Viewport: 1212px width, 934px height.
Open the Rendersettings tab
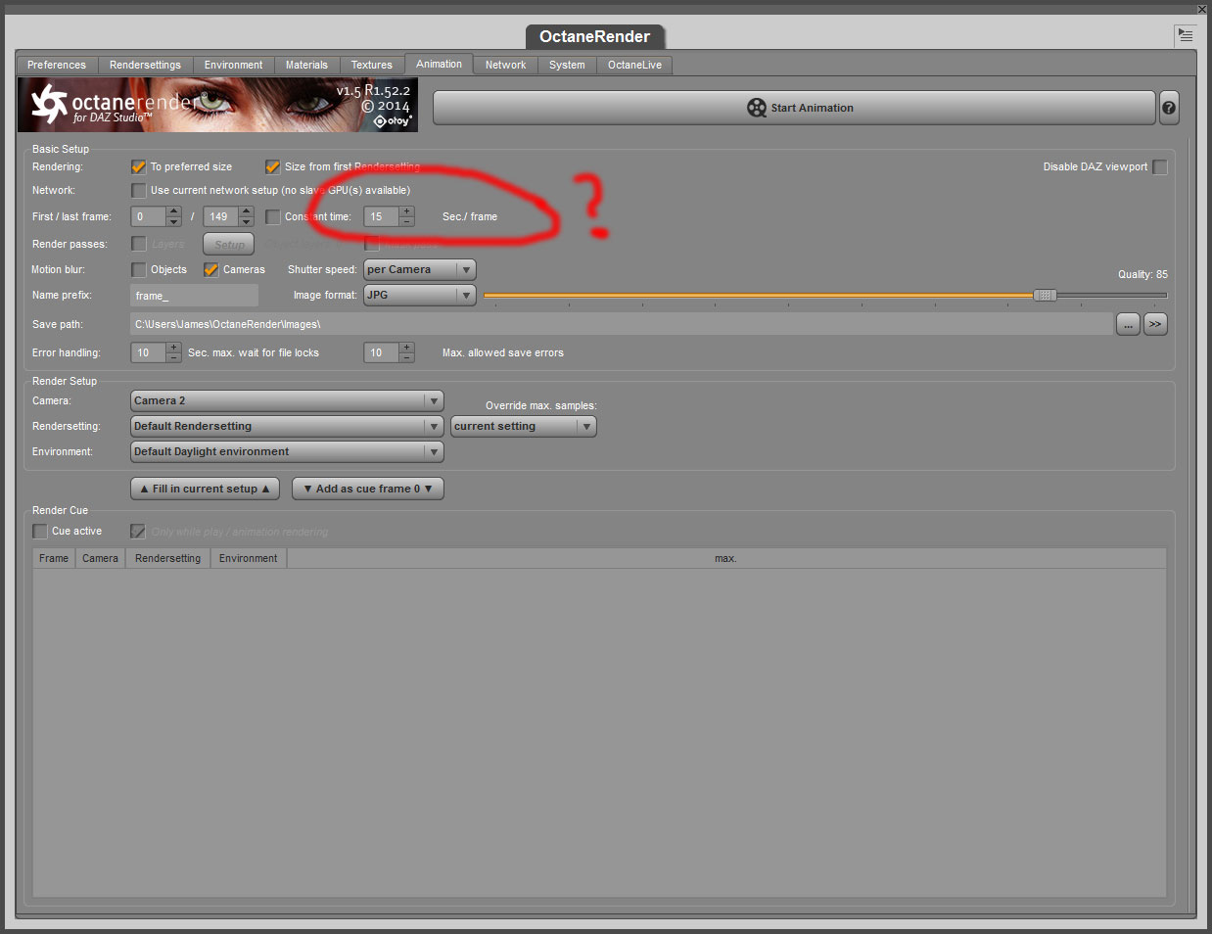point(145,65)
